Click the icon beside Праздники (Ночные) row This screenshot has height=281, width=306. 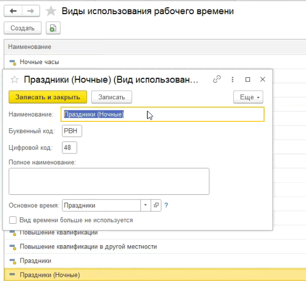point(12,274)
